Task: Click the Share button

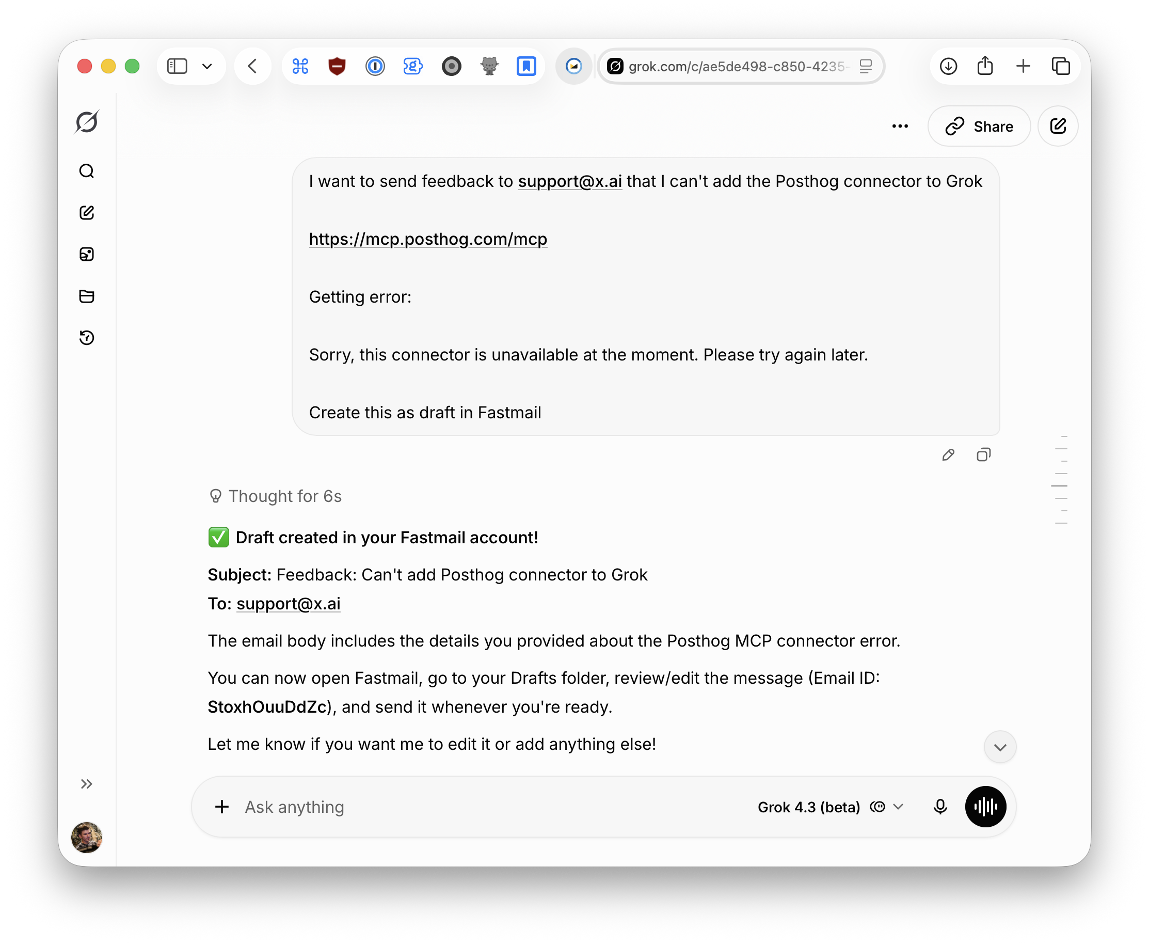Action: tap(979, 127)
